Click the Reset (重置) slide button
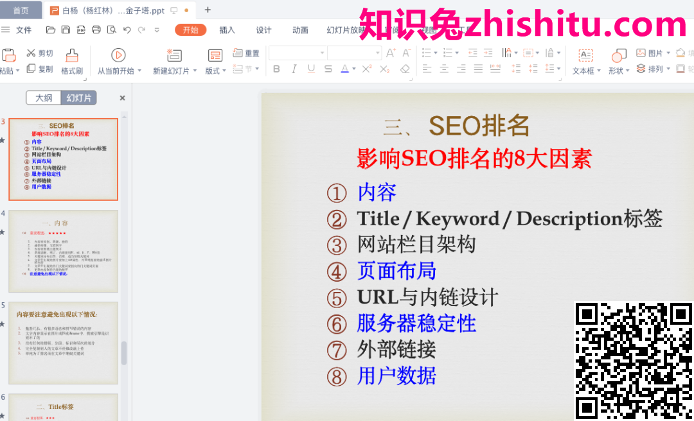This screenshot has height=421, width=694. [x=246, y=53]
